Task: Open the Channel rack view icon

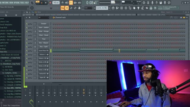Action: pos(121,8)
